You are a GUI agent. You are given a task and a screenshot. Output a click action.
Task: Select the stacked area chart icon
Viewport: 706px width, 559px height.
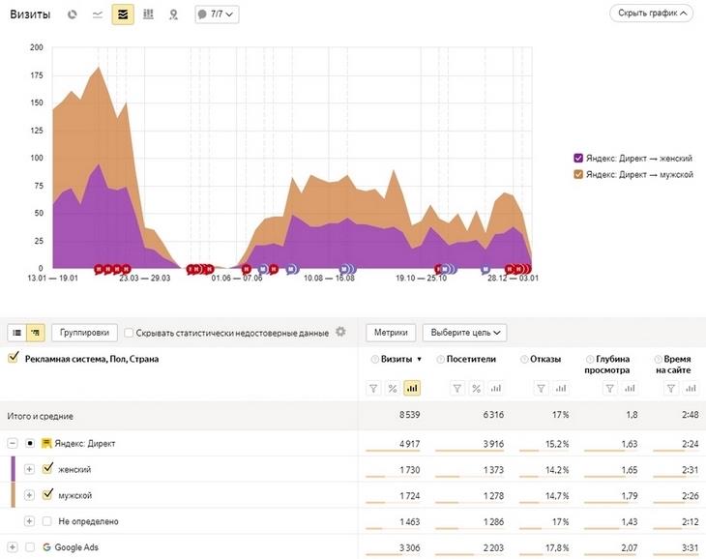point(123,15)
